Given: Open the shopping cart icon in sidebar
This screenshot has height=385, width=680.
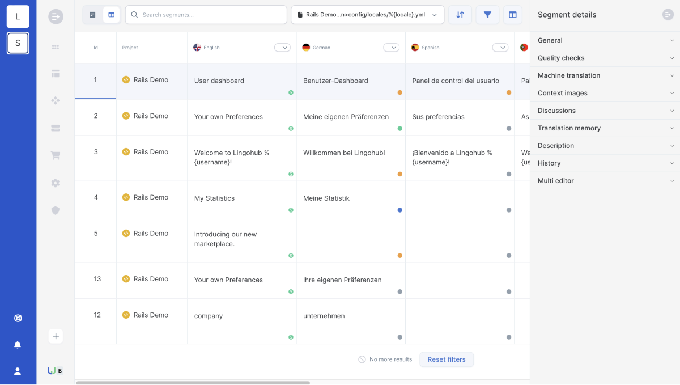Looking at the screenshot, I should click(56, 155).
